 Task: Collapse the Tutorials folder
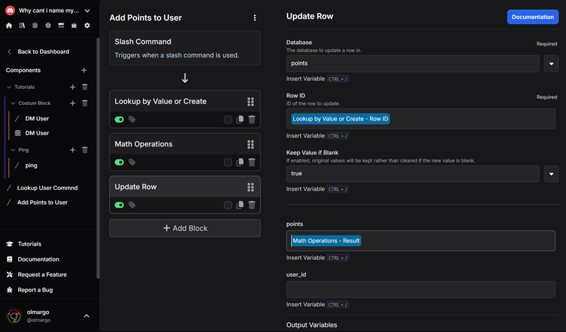click(9, 87)
